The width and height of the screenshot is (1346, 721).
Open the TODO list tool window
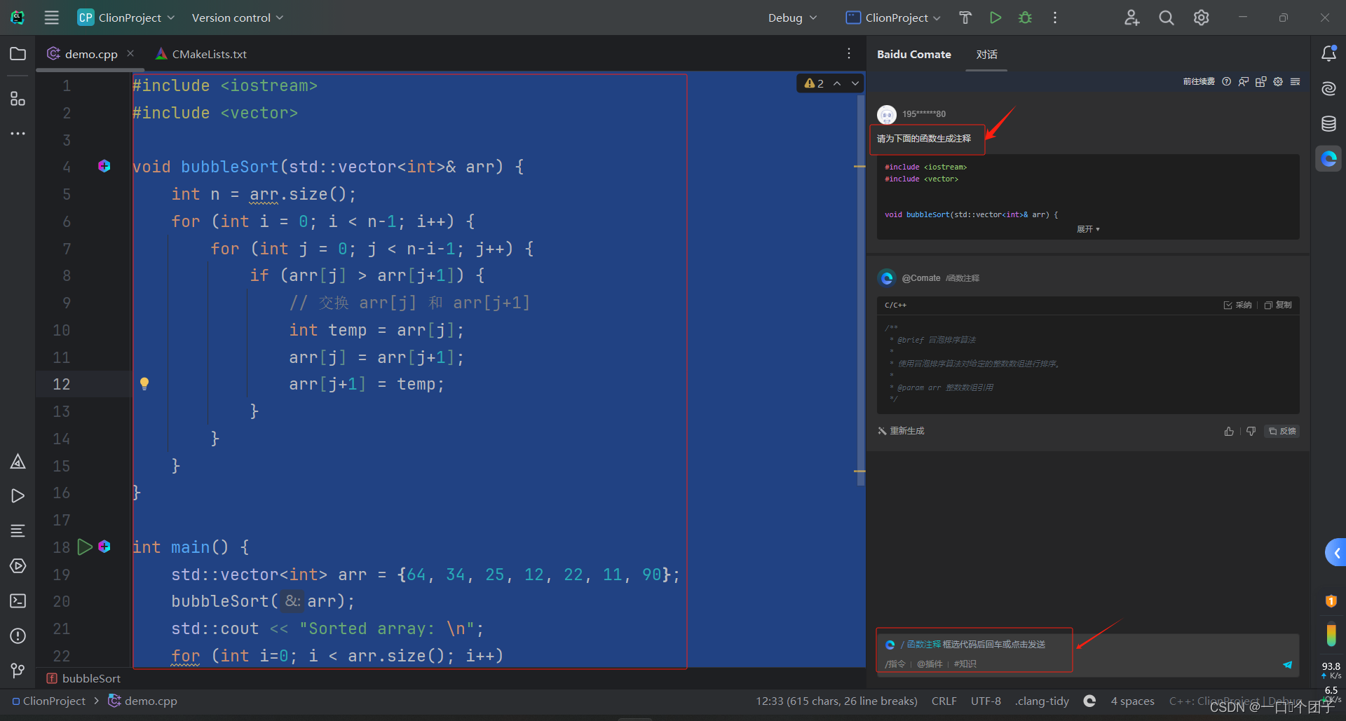18,531
